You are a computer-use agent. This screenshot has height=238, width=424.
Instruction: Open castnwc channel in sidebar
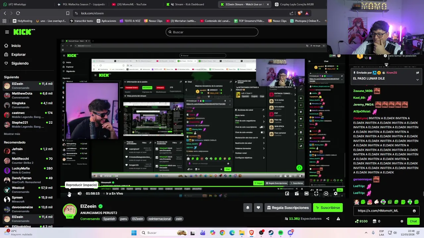pyautogui.click(x=28, y=115)
